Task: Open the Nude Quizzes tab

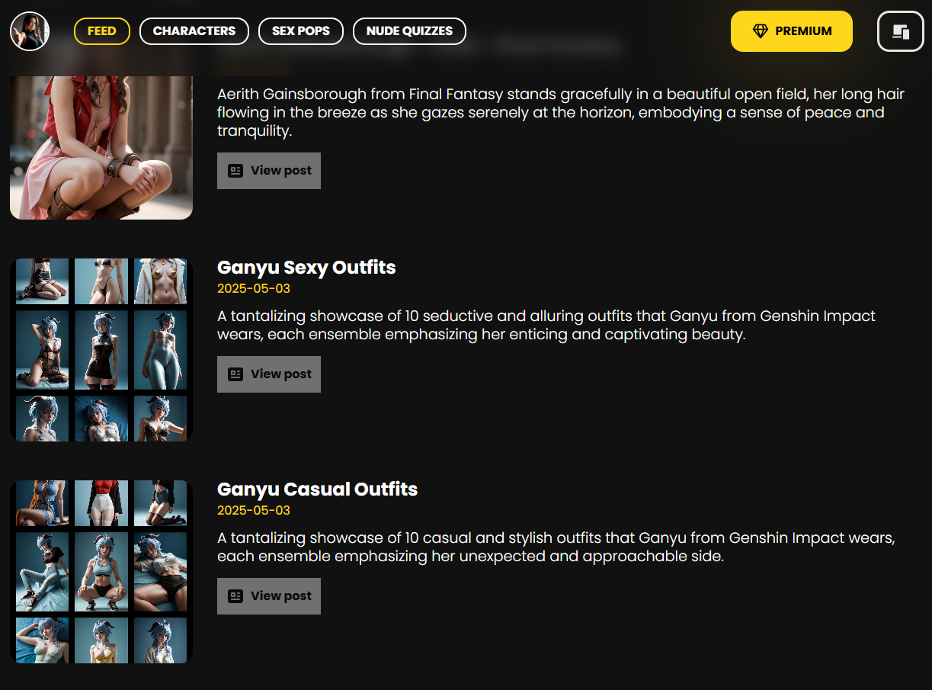Action: (x=409, y=31)
